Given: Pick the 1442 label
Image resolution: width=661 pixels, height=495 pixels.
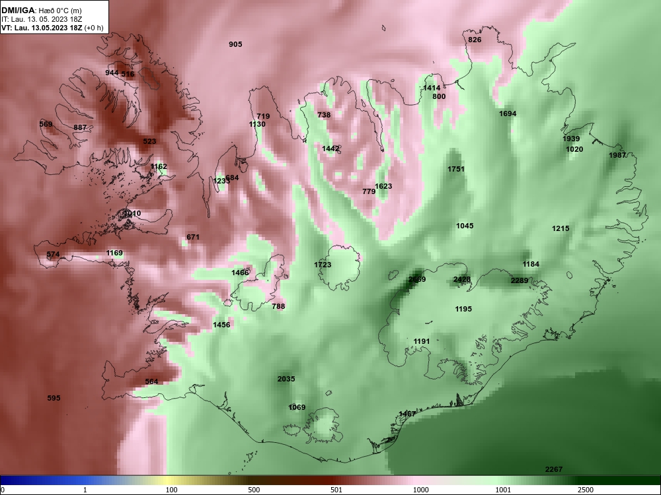Looking at the screenshot, I should 330,148.
